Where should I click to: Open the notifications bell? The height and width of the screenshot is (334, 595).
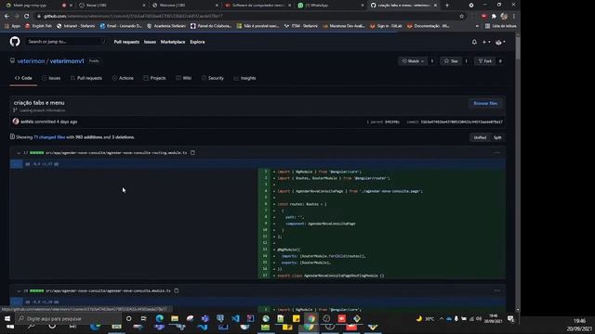click(x=474, y=42)
